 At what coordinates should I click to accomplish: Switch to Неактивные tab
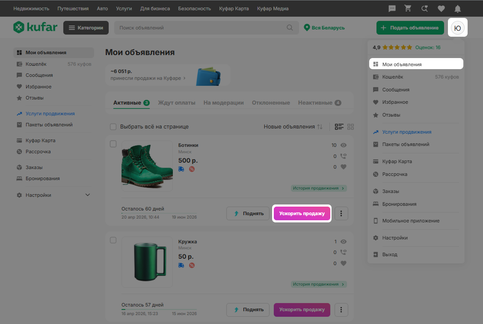320,103
